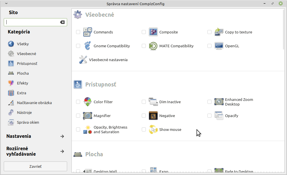
Task: Open the window menu chevron in title bar
Action: pyautogui.click(x=6, y=3)
